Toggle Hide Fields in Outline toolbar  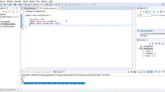click(159, 43)
